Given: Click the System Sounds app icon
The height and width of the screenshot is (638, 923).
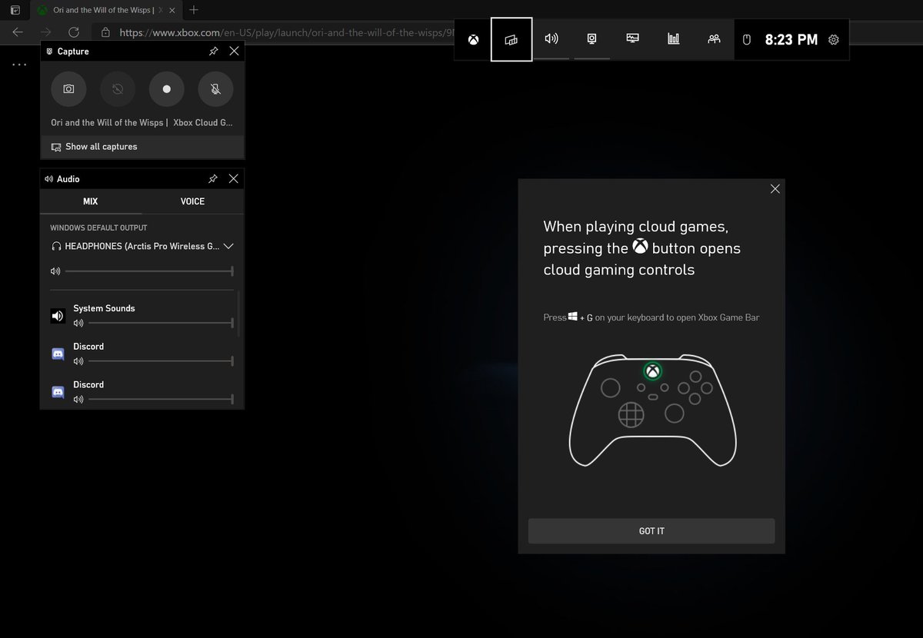Looking at the screenshot, I should 58,316.
